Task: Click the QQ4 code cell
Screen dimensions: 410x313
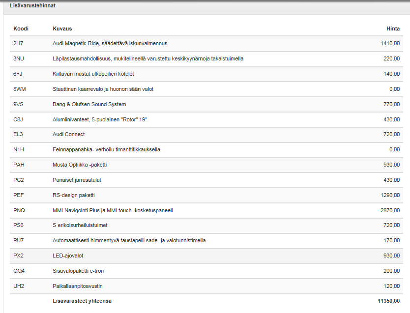Action: click(19, 271)
